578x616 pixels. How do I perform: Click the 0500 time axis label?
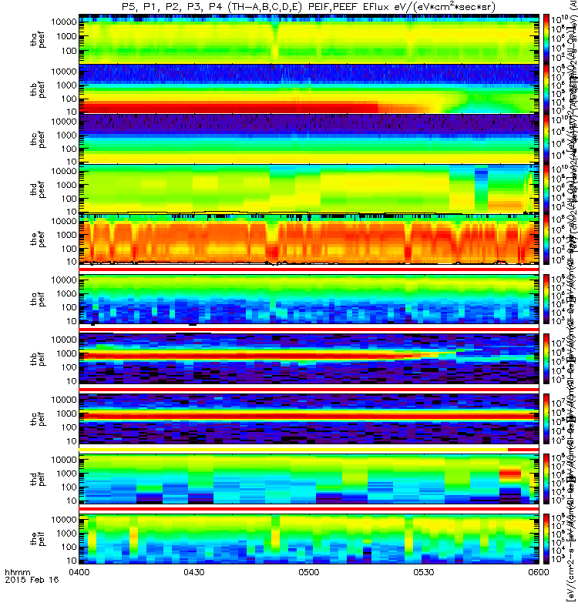[309, 572]
